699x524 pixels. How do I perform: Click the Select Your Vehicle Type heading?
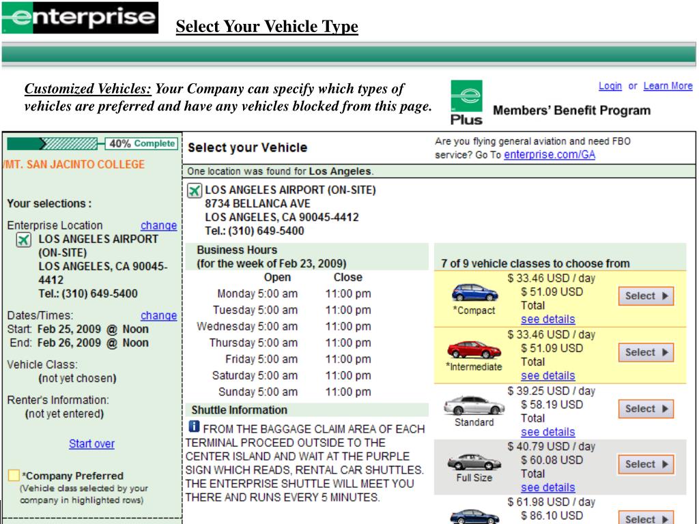point(267,27)
